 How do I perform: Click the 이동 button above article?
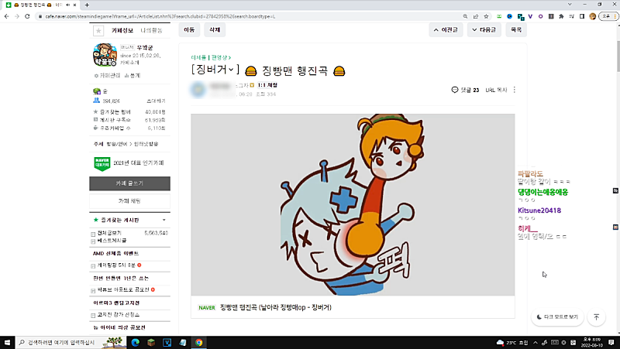(x=189, y=29)
